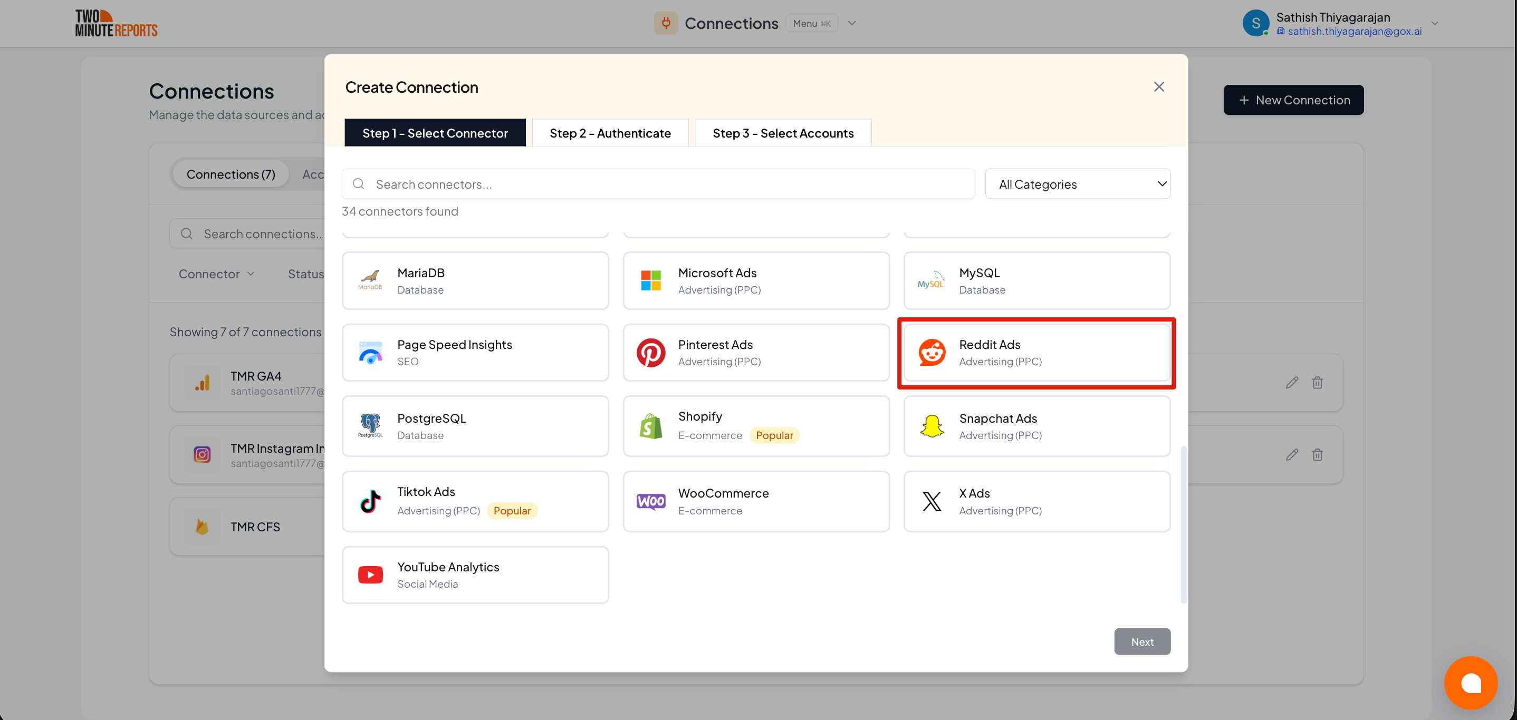Expand the user account menu chevron
The height and width of the screenshot is (720, 1517).
tap(1435, 23)
